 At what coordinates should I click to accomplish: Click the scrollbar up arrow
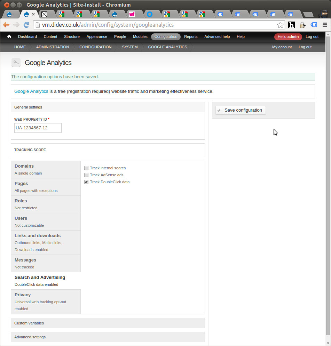[328, 34]
